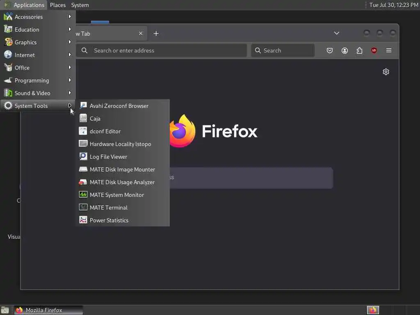The height and width of the screenshot is (315, 420).
Task: Open the Places menu in top panel
Action: [x=57, y=5]
